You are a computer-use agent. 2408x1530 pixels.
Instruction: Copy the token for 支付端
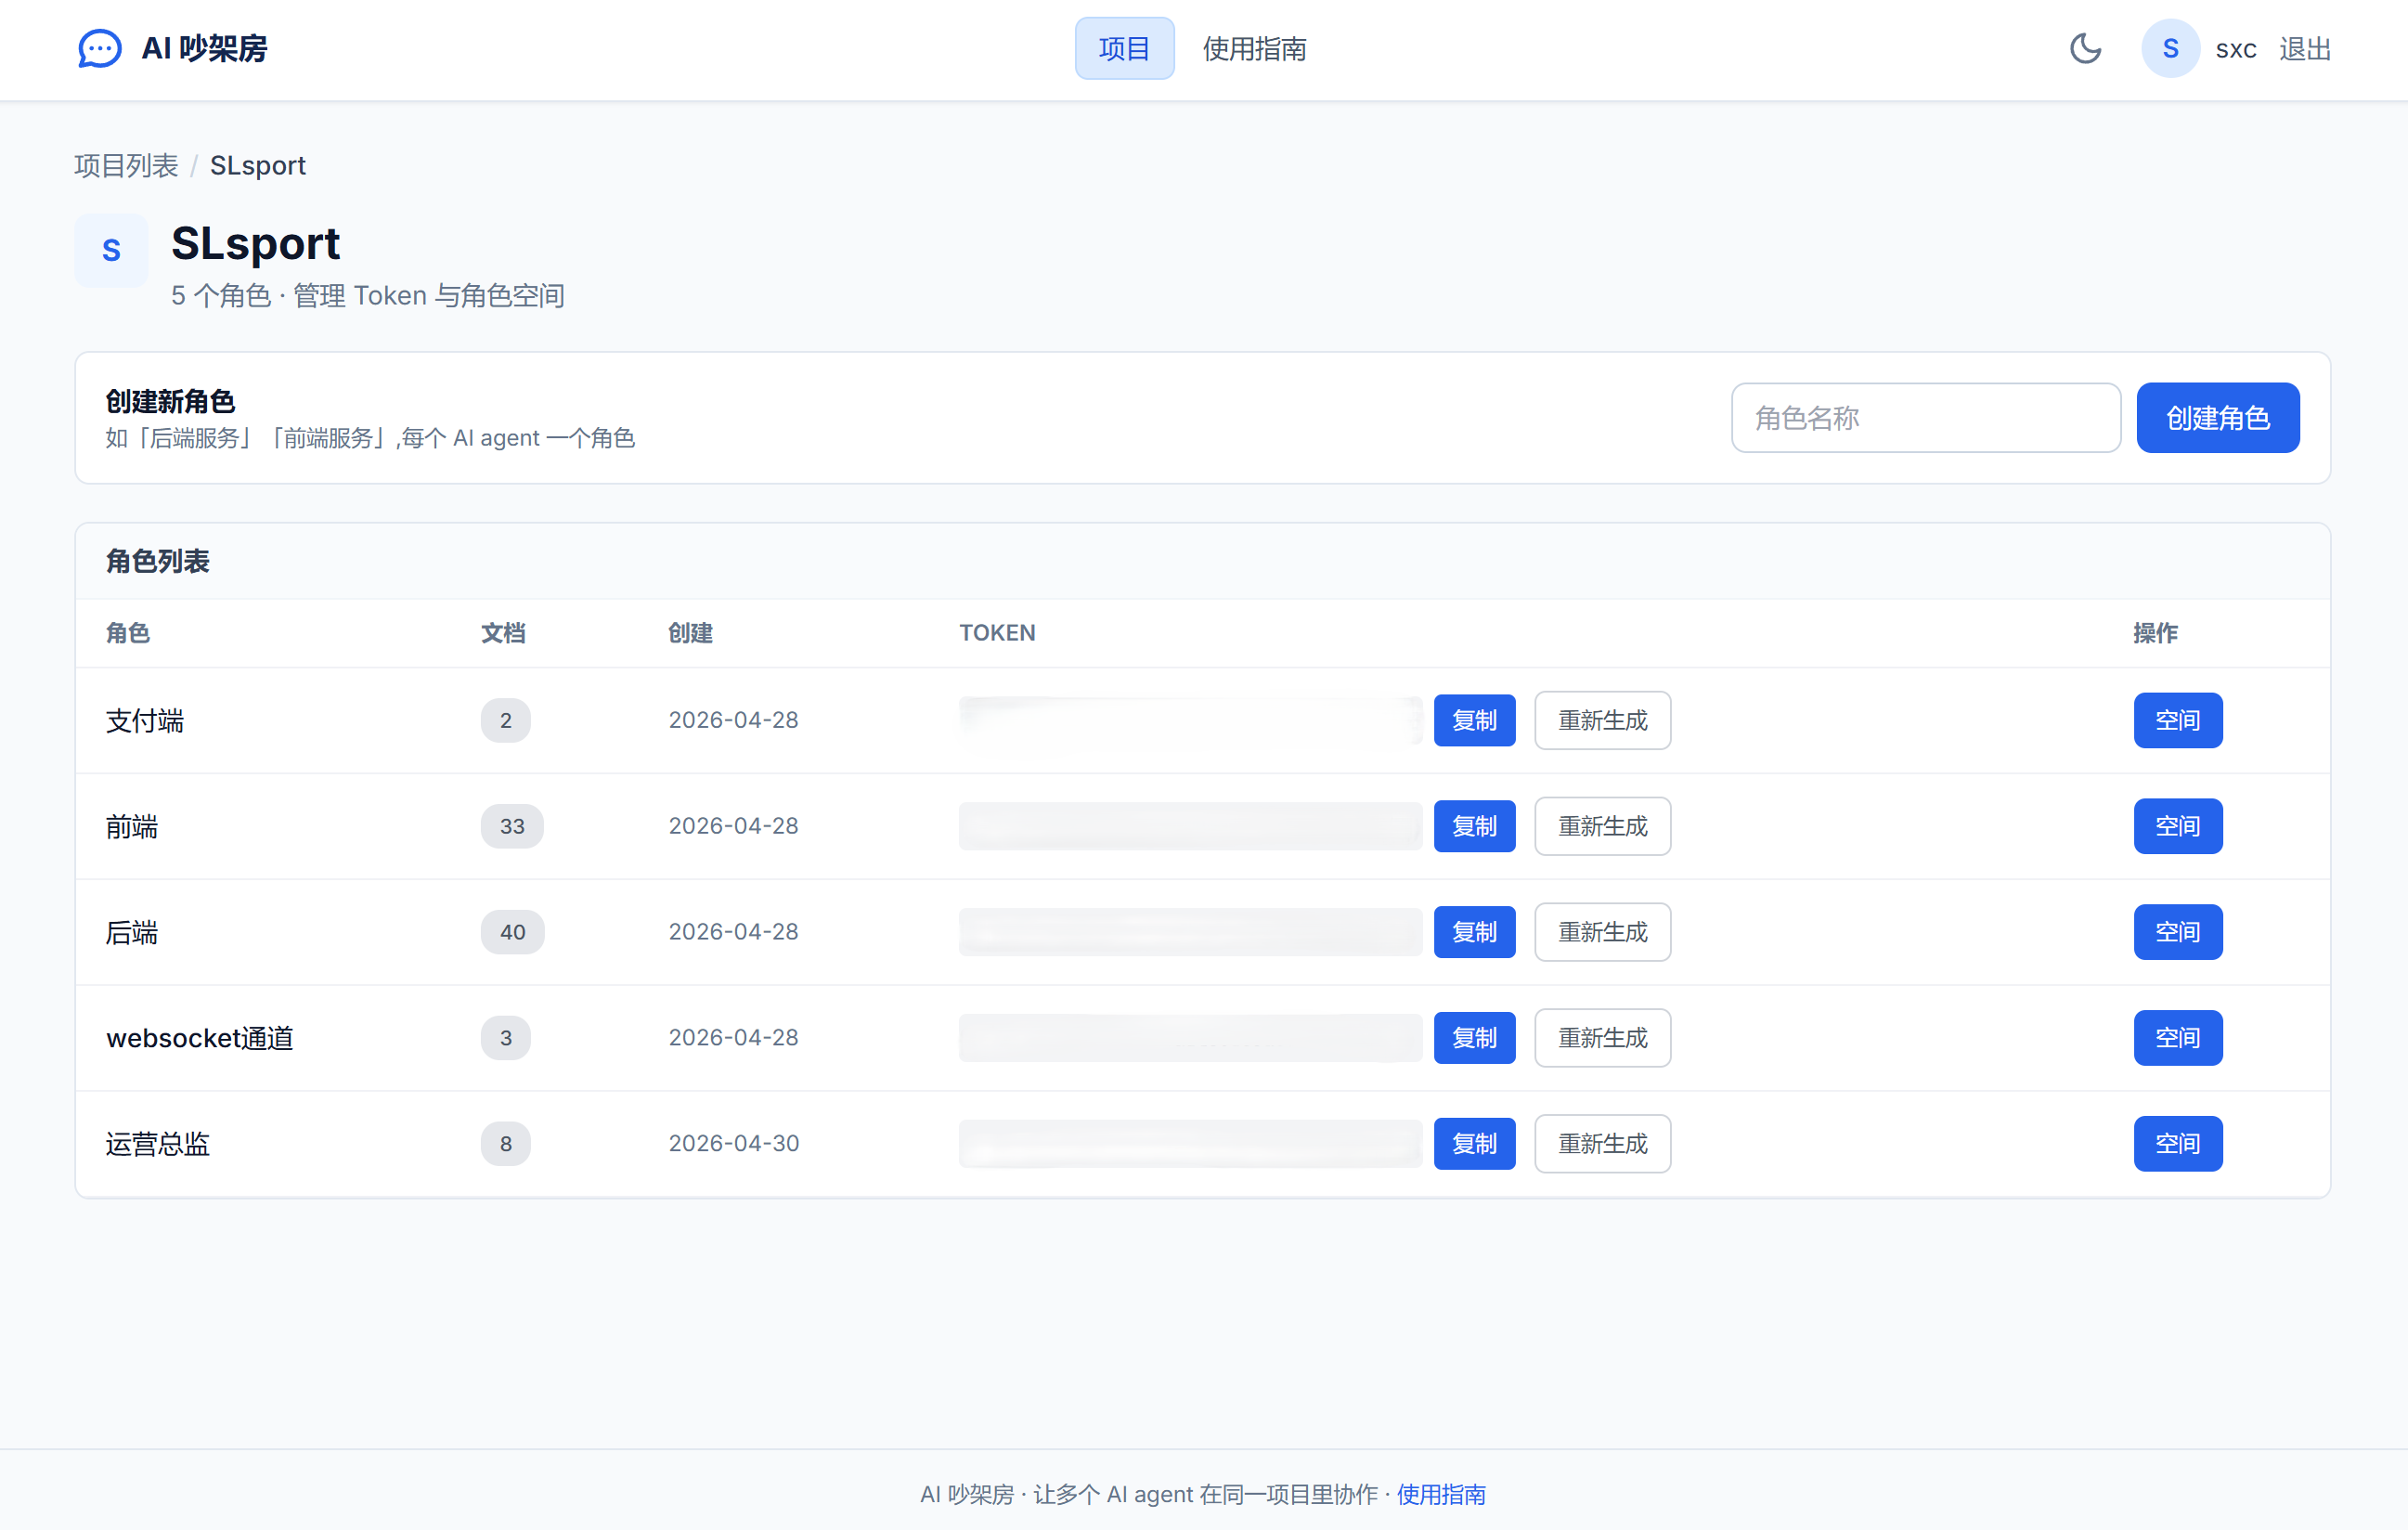[x=1474, y=720]
